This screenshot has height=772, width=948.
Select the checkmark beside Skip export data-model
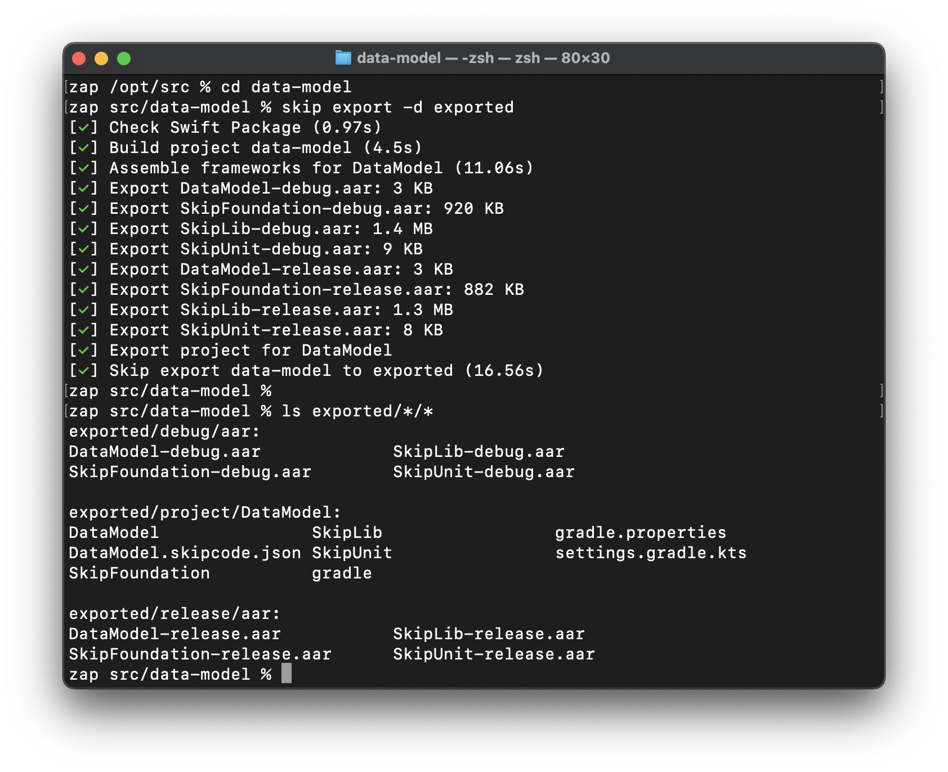click(83, 370)
